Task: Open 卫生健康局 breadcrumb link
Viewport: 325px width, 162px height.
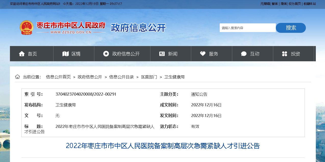Action: pos(174,77)
